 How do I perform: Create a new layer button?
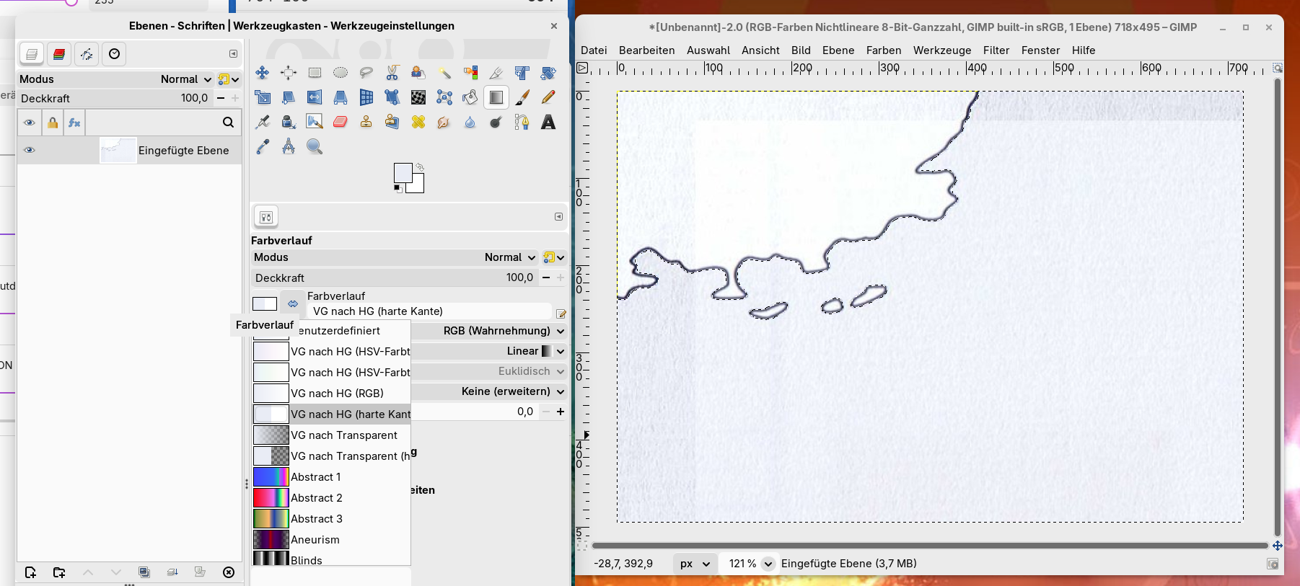(30, 572)
